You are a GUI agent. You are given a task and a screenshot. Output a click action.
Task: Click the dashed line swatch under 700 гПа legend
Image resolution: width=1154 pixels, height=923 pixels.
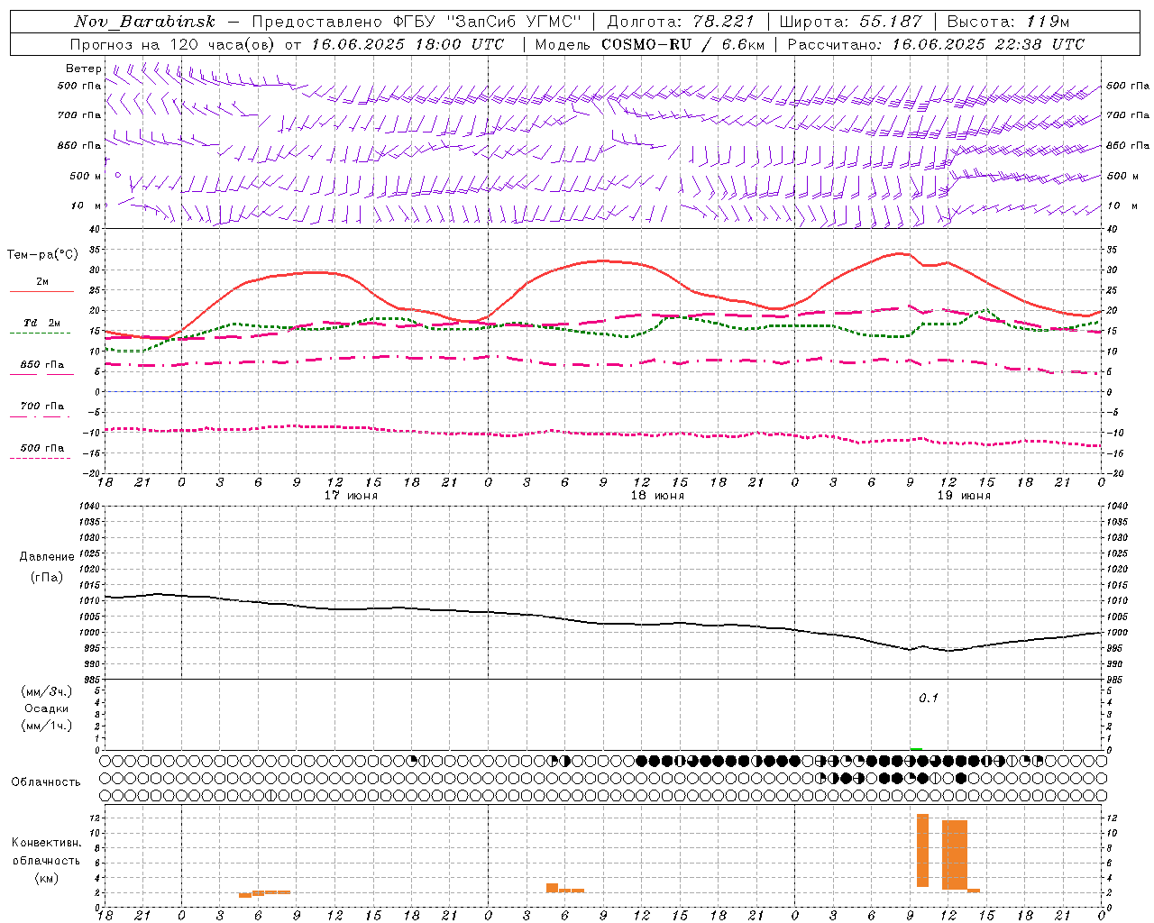pos(40,416)
